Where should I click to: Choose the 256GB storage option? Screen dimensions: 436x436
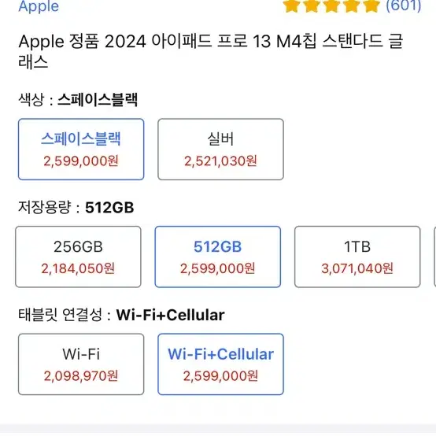pyautogui.click(x=78, y=257)
